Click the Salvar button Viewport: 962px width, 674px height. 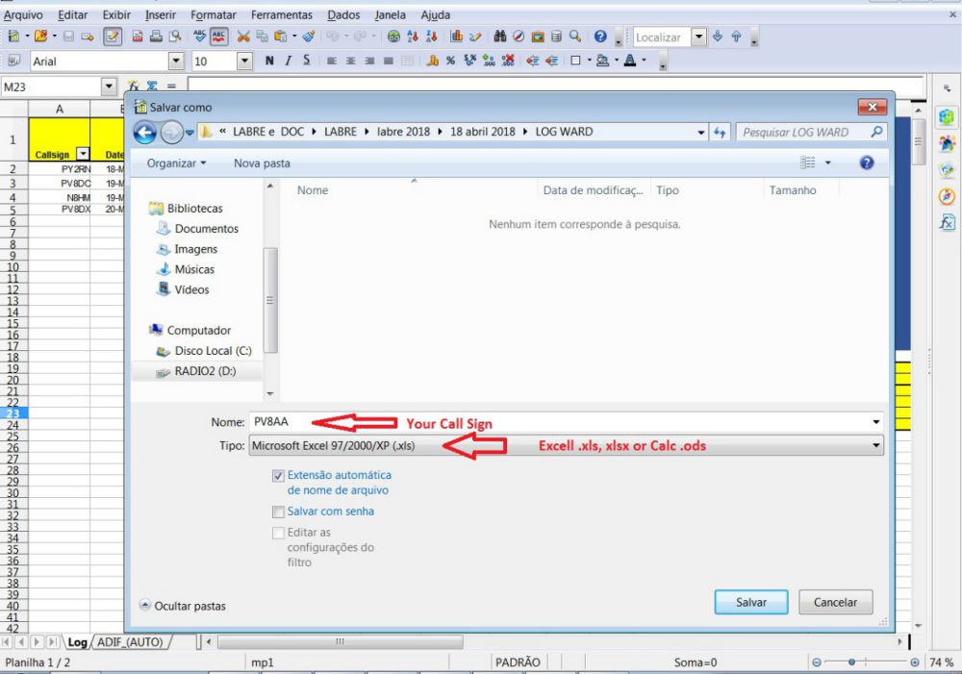pos(751,602)
